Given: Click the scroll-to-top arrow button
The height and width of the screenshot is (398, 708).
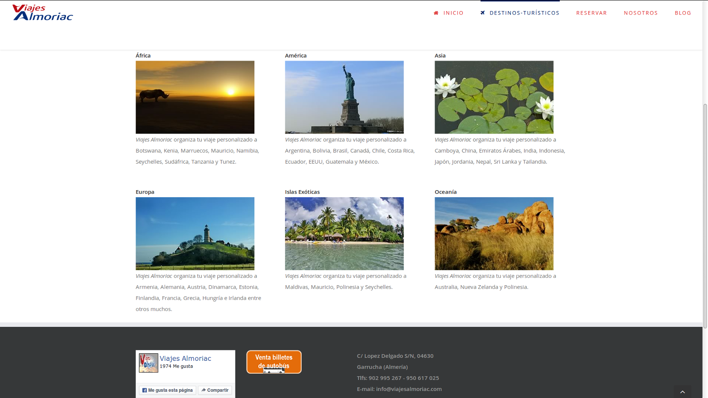Looking at the screenshot, I should tap(682, 392).
